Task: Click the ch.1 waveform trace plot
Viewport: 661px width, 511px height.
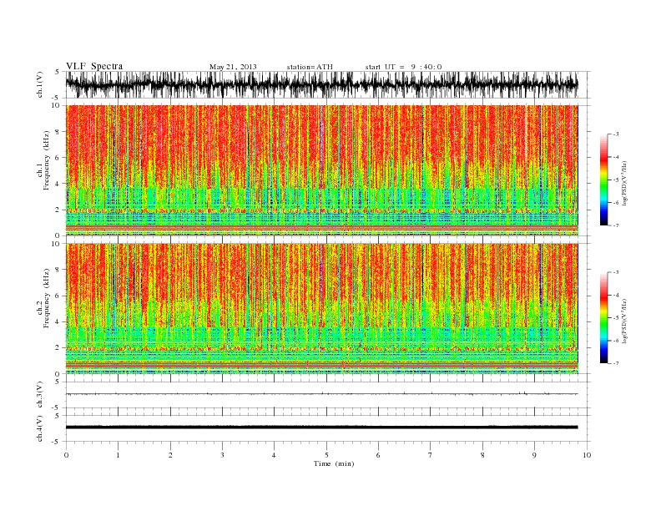Action: pos(321,84)
